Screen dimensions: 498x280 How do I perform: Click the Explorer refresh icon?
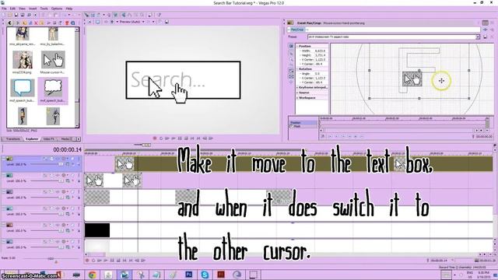[x=30, y=23]
